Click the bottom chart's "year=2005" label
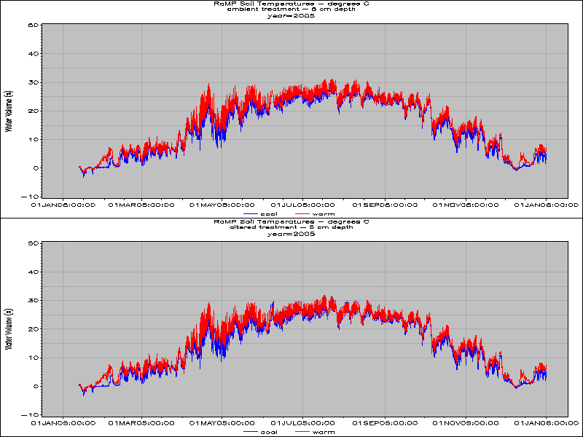583x437 pixels. pos(290,234)
